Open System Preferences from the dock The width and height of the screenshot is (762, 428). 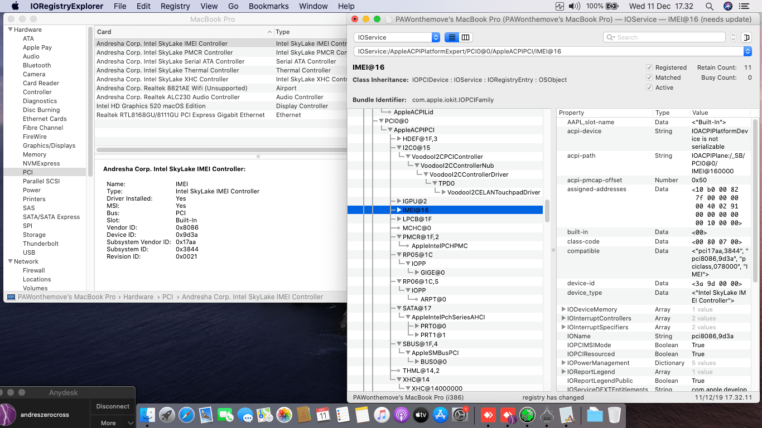(x=460, y=415)
